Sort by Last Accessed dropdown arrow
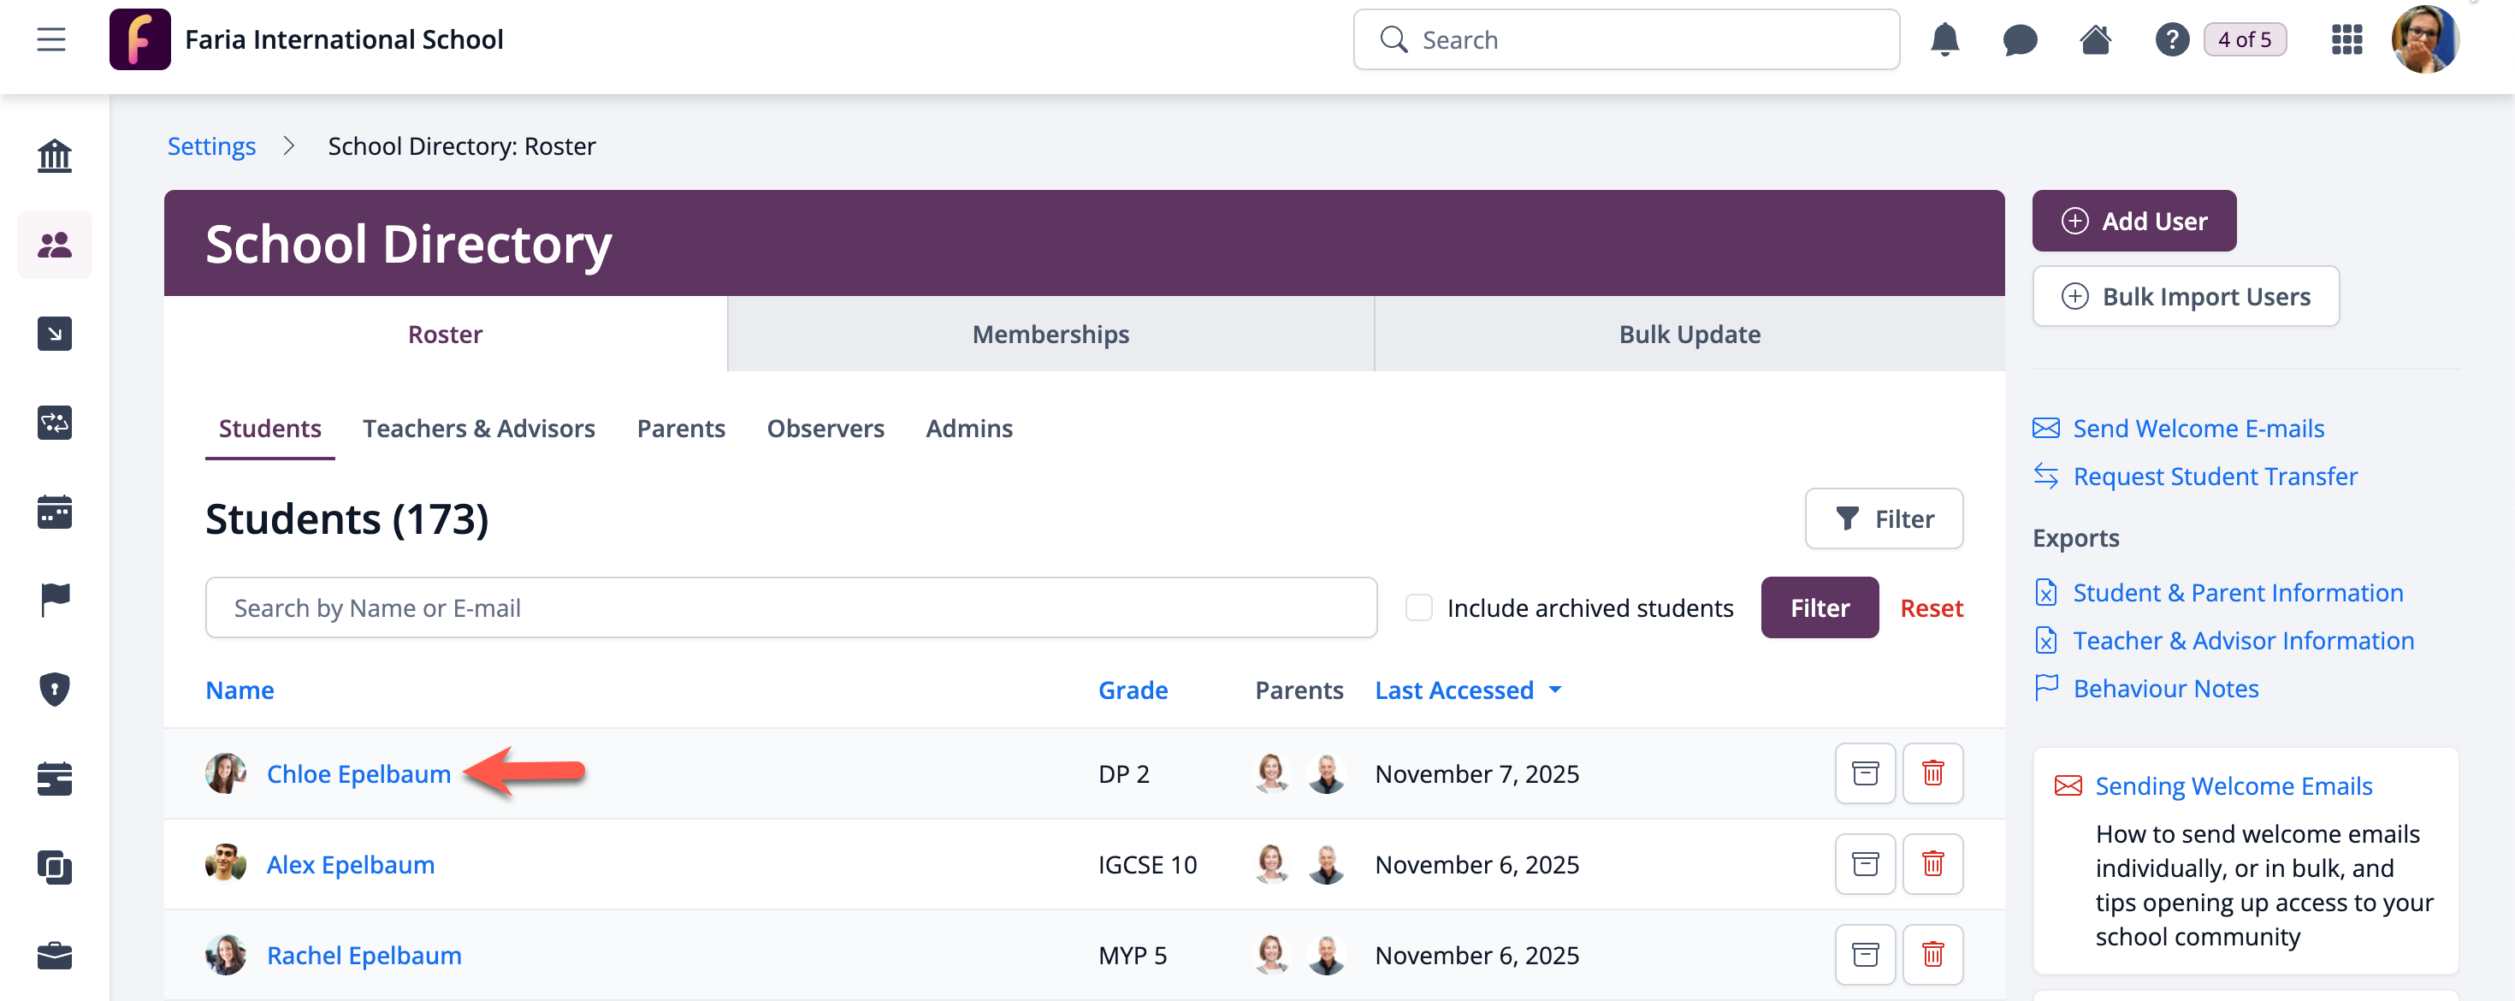Screen dimensions: 2515x1001 pyautogui.click(x=1554, y=690)
